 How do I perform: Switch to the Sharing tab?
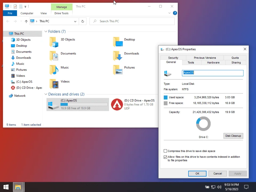pyautogui.click(x=236, y=62)
